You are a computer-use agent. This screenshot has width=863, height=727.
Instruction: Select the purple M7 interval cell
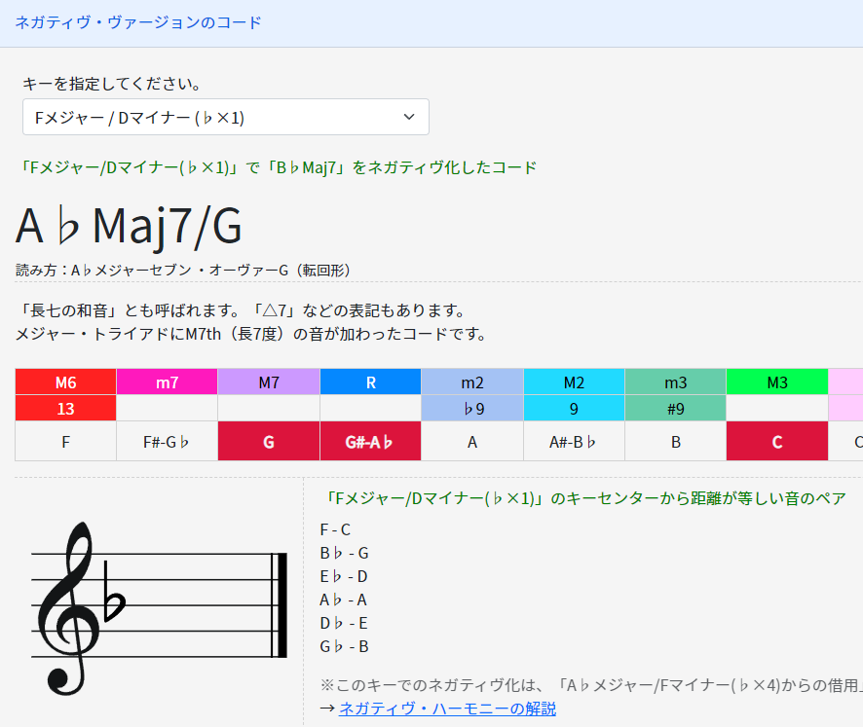pos(269,382)
